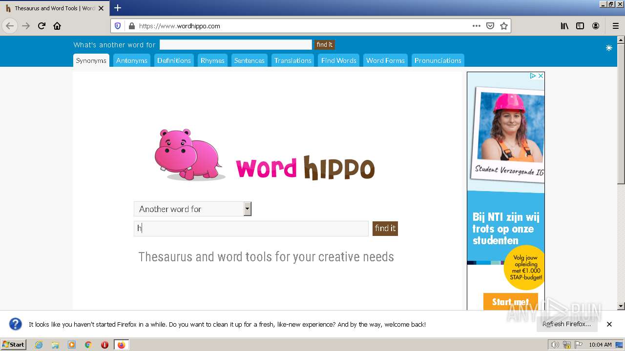The height and width of the screenshot is (351, 625).
Task: Toggle dark mode sun icon
Action: pos(609,48)
